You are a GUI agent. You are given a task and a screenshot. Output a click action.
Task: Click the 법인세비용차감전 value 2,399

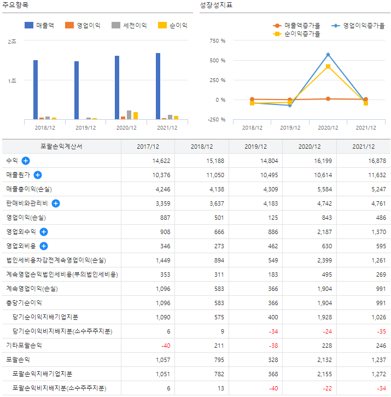click(x=325, y=260)
